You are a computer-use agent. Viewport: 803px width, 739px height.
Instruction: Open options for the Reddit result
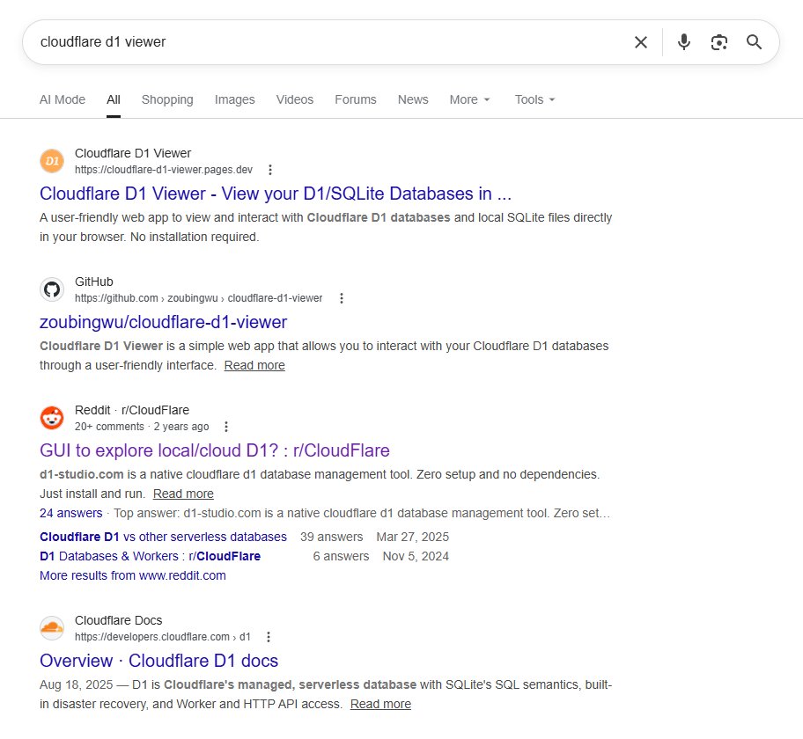coord(226,427)
